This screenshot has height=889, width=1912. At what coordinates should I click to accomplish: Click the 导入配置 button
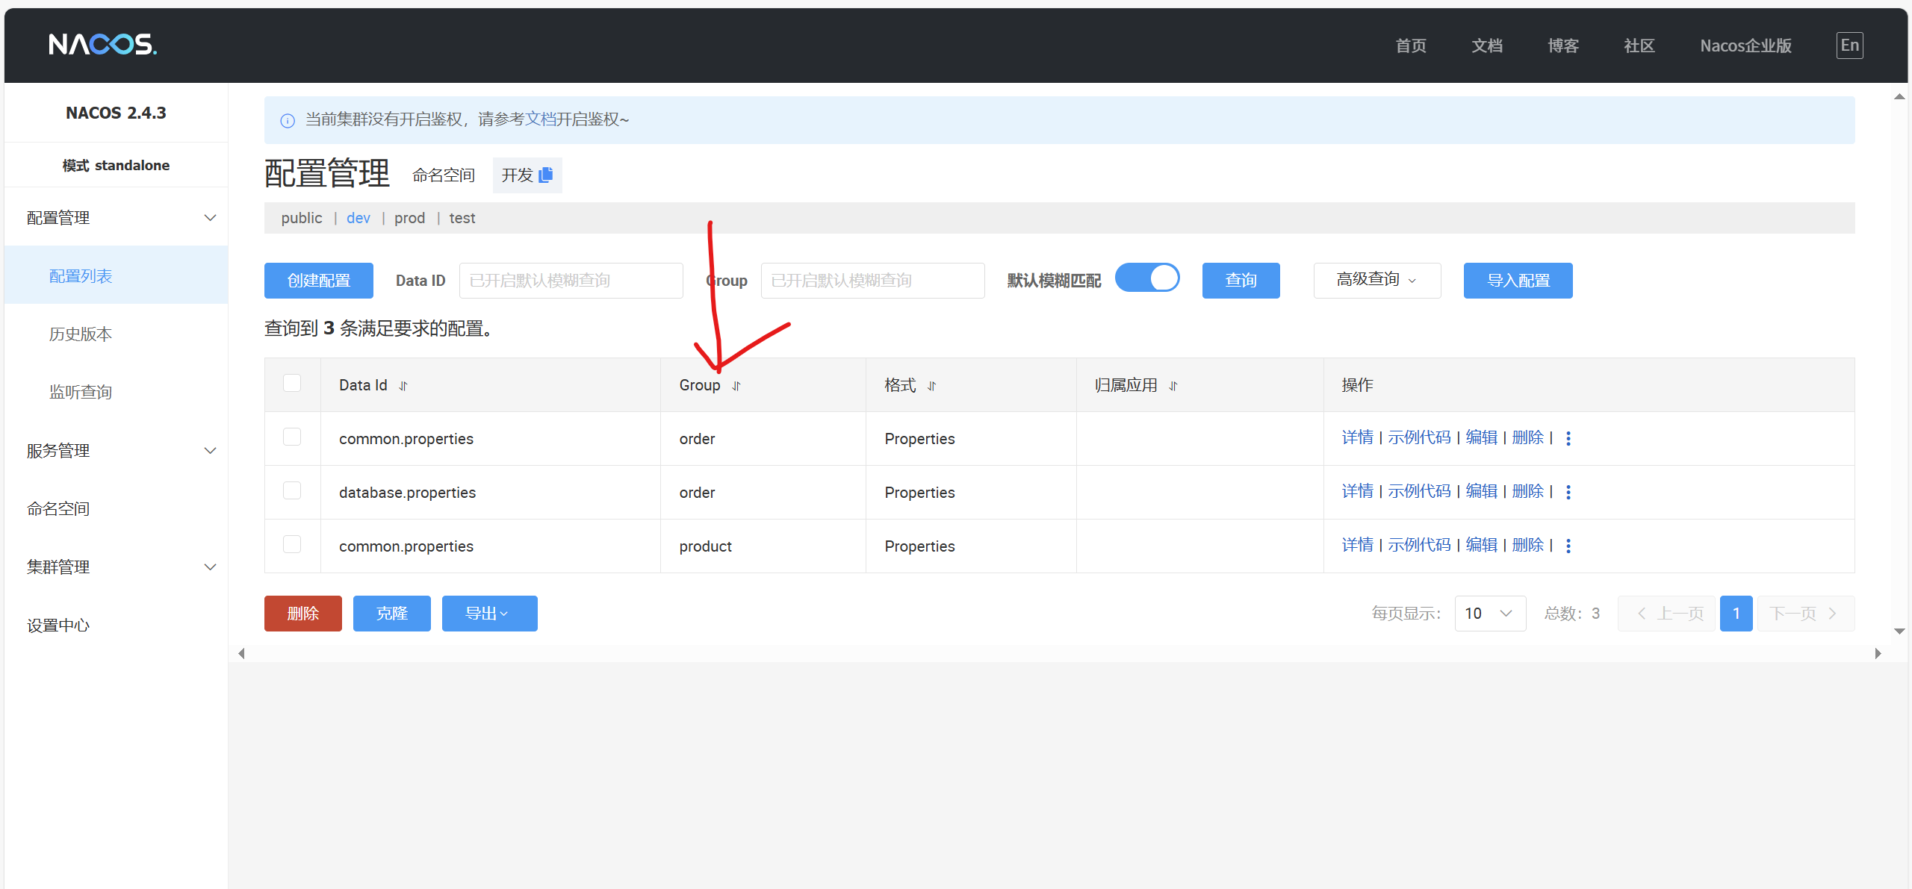point(1518,280)
